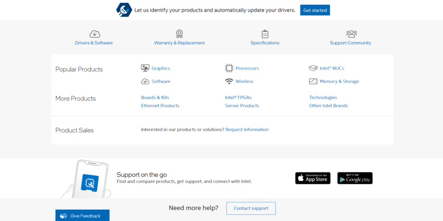Go to Ethernet Products
Image resolution: width=443 pixels, height=221 pixels.
click(x=160, y=106)
